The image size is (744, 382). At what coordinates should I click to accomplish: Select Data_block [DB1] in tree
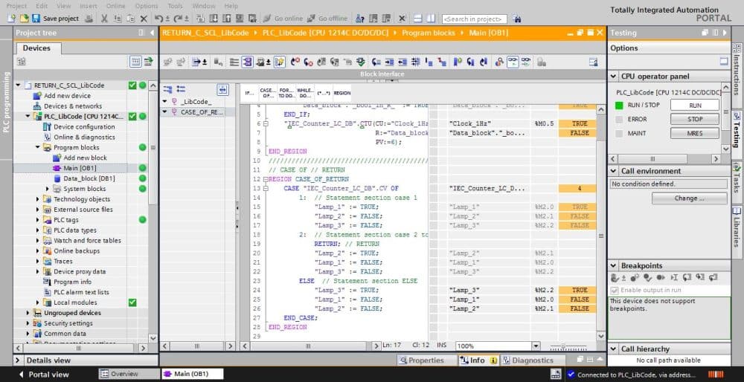pyautogui.click(x=89, y=178)
